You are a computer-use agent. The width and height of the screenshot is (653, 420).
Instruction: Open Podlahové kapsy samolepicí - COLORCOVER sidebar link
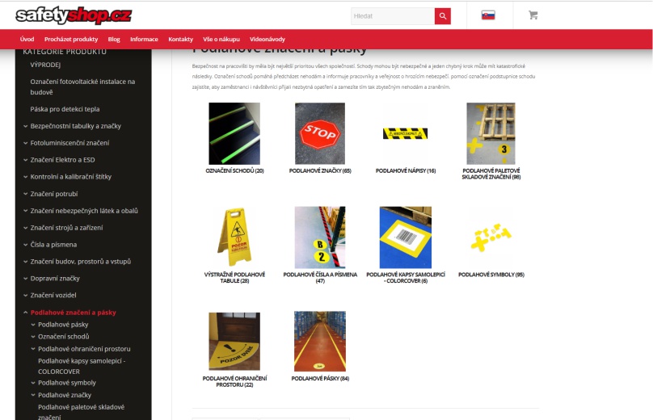(82, 367)
